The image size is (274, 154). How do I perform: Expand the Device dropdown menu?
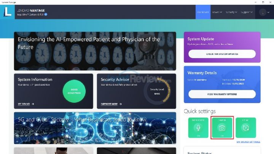tap(217, 12)
